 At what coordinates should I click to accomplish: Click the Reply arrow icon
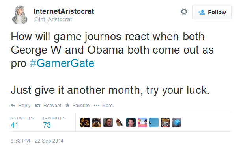point(13,106)
